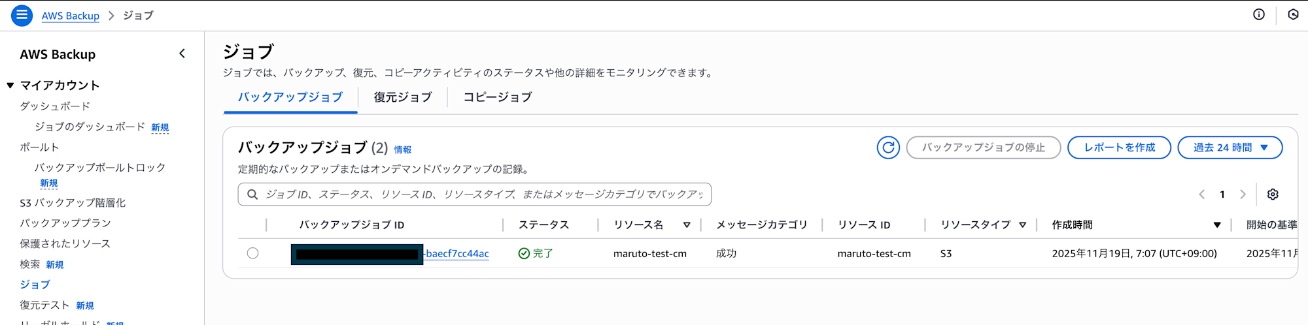Switch to the 復元ジョブ tab

403,97
